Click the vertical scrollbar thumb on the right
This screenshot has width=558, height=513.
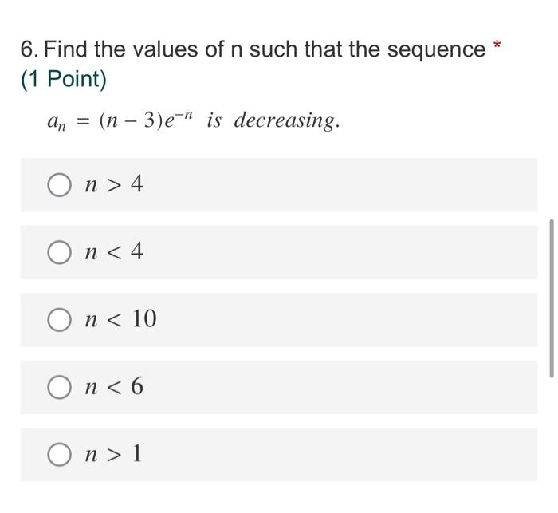click(x=552, y=298)
